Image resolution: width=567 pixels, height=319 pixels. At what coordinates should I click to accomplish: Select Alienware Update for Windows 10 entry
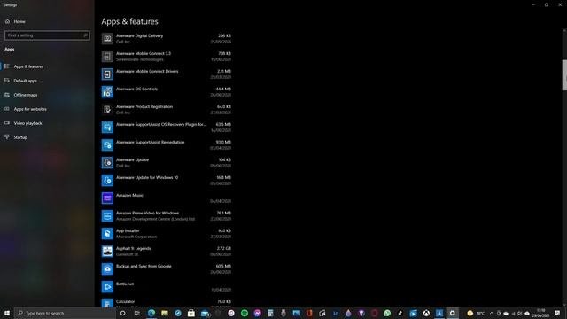click(167, 181)
